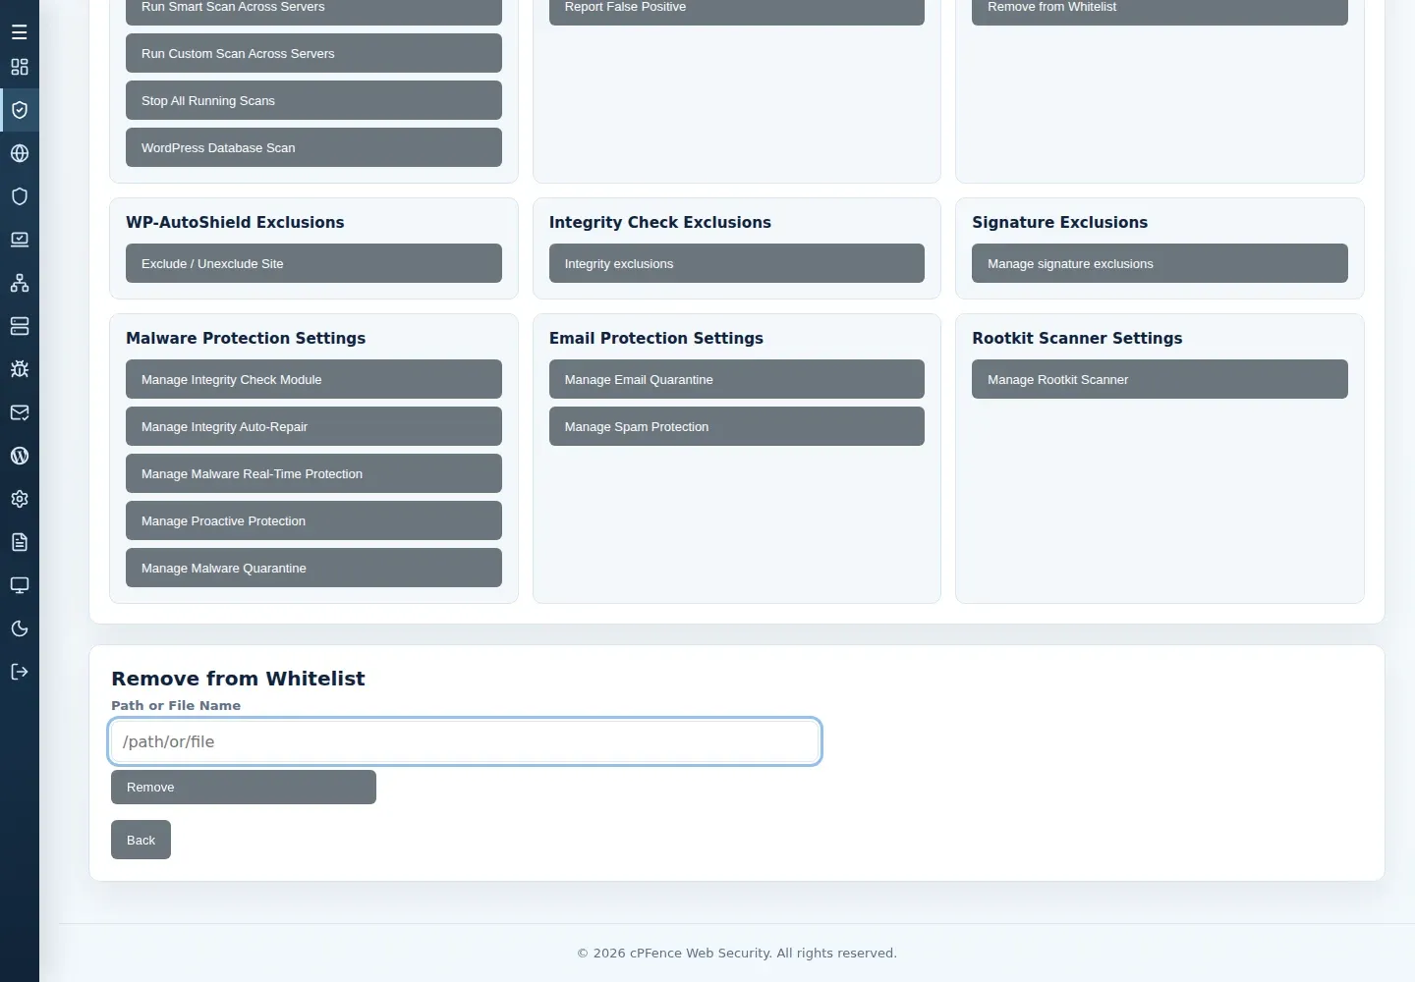Open the document file sidebar icon
Viewport: 1415px width, 982px height.
tap(20, 542)
